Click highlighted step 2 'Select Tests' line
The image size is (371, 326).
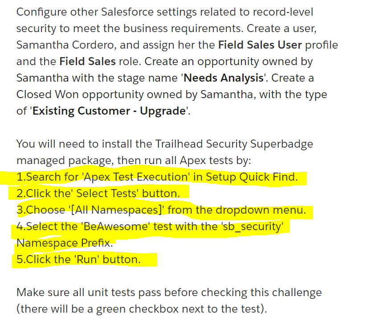tap(98, 194)
